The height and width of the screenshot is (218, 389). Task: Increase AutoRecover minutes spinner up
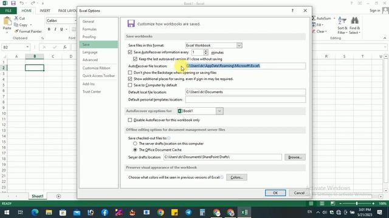(x=205, y=51)
